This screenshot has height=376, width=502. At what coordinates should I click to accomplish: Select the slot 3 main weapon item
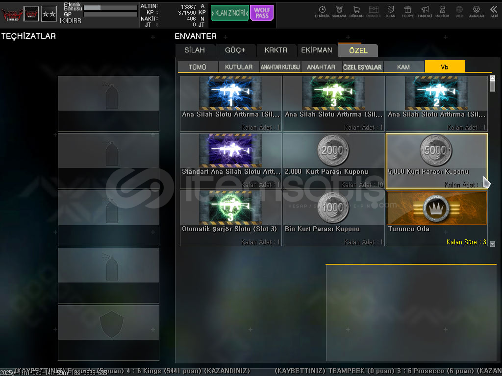coord(333,104)
